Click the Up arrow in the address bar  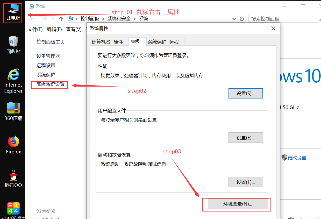[x=61, y=19]
